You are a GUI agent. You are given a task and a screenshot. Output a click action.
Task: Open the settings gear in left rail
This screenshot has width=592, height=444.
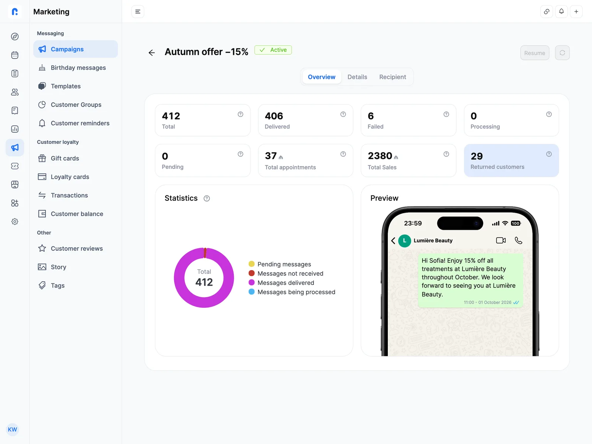15,222
